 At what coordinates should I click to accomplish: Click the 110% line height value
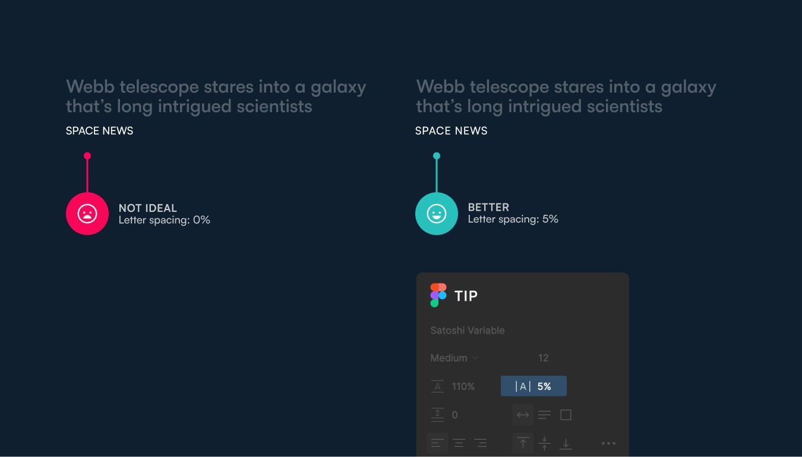click(x=462, y=386)
